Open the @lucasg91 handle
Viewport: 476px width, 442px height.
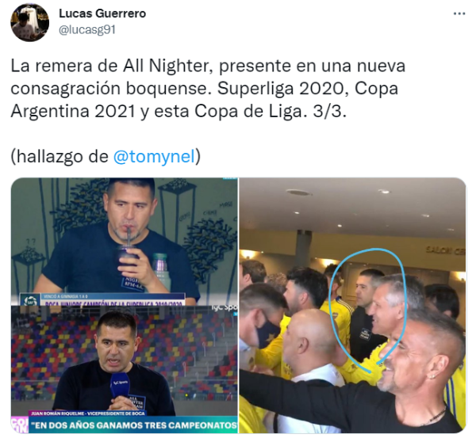pos(87,30)
